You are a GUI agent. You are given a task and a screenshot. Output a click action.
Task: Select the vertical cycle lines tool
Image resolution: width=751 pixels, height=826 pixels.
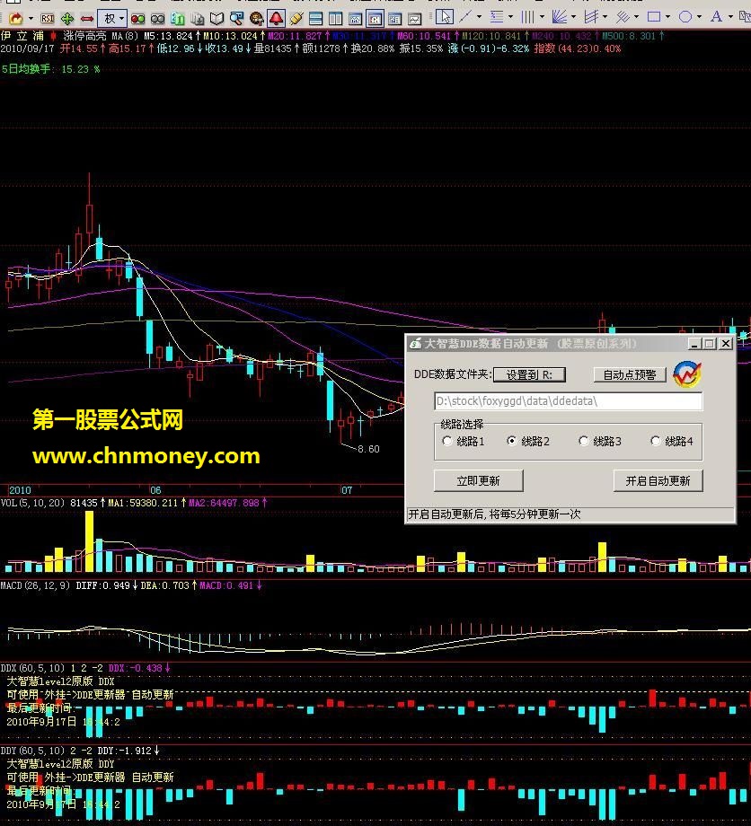coord(527,17)
